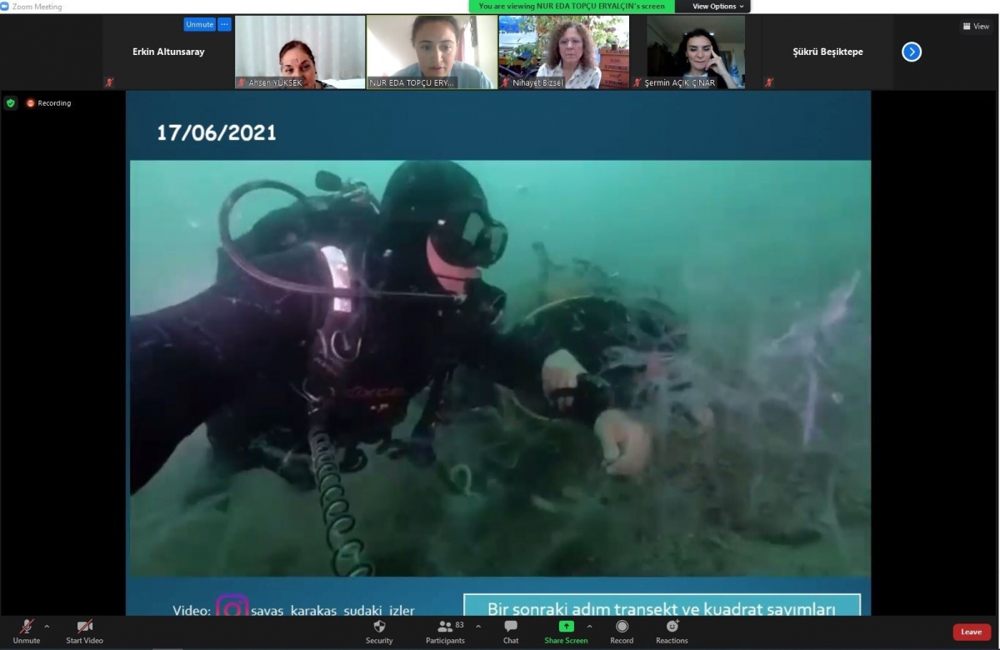Expand the audio options caret beside Unmute
The height and width of the screenshot is (650, 1000).
tap(47, 626)
